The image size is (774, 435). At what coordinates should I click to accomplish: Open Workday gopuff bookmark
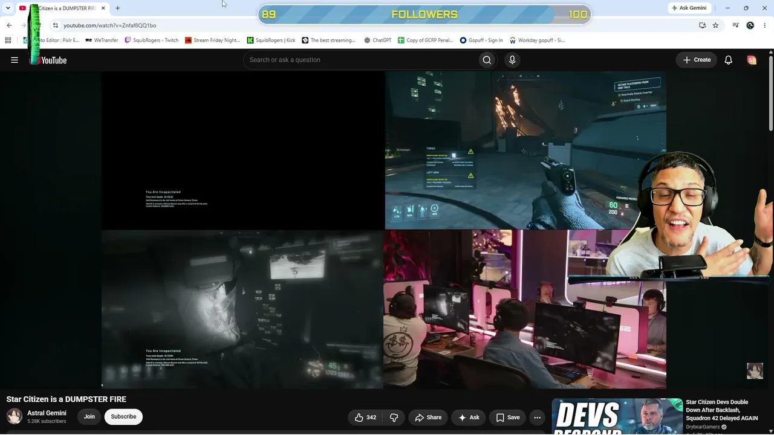click(x=537, y=40)
